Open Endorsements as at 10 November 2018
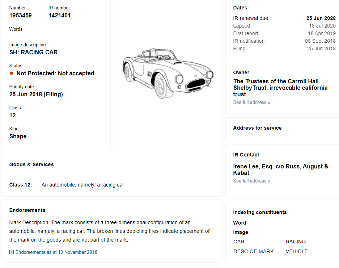This screenshot has height=268, width=339. coord(56,252)
